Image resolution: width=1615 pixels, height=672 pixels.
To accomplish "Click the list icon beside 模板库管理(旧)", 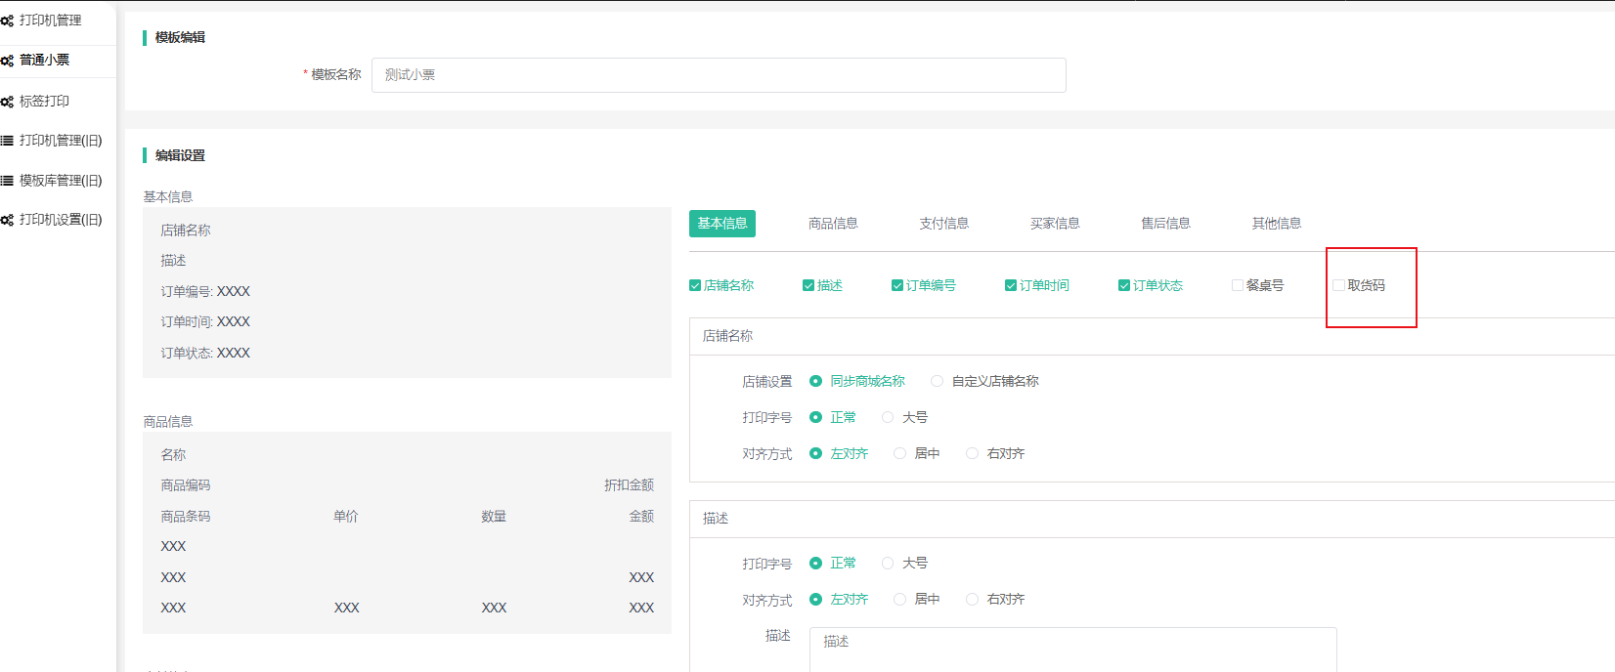I will coord(7,181).
